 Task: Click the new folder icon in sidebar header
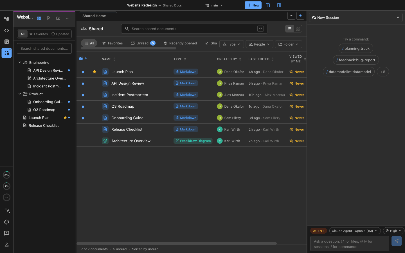(58, 18)
